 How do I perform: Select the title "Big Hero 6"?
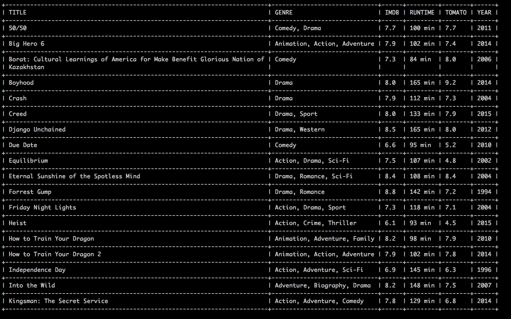point(27,44)
